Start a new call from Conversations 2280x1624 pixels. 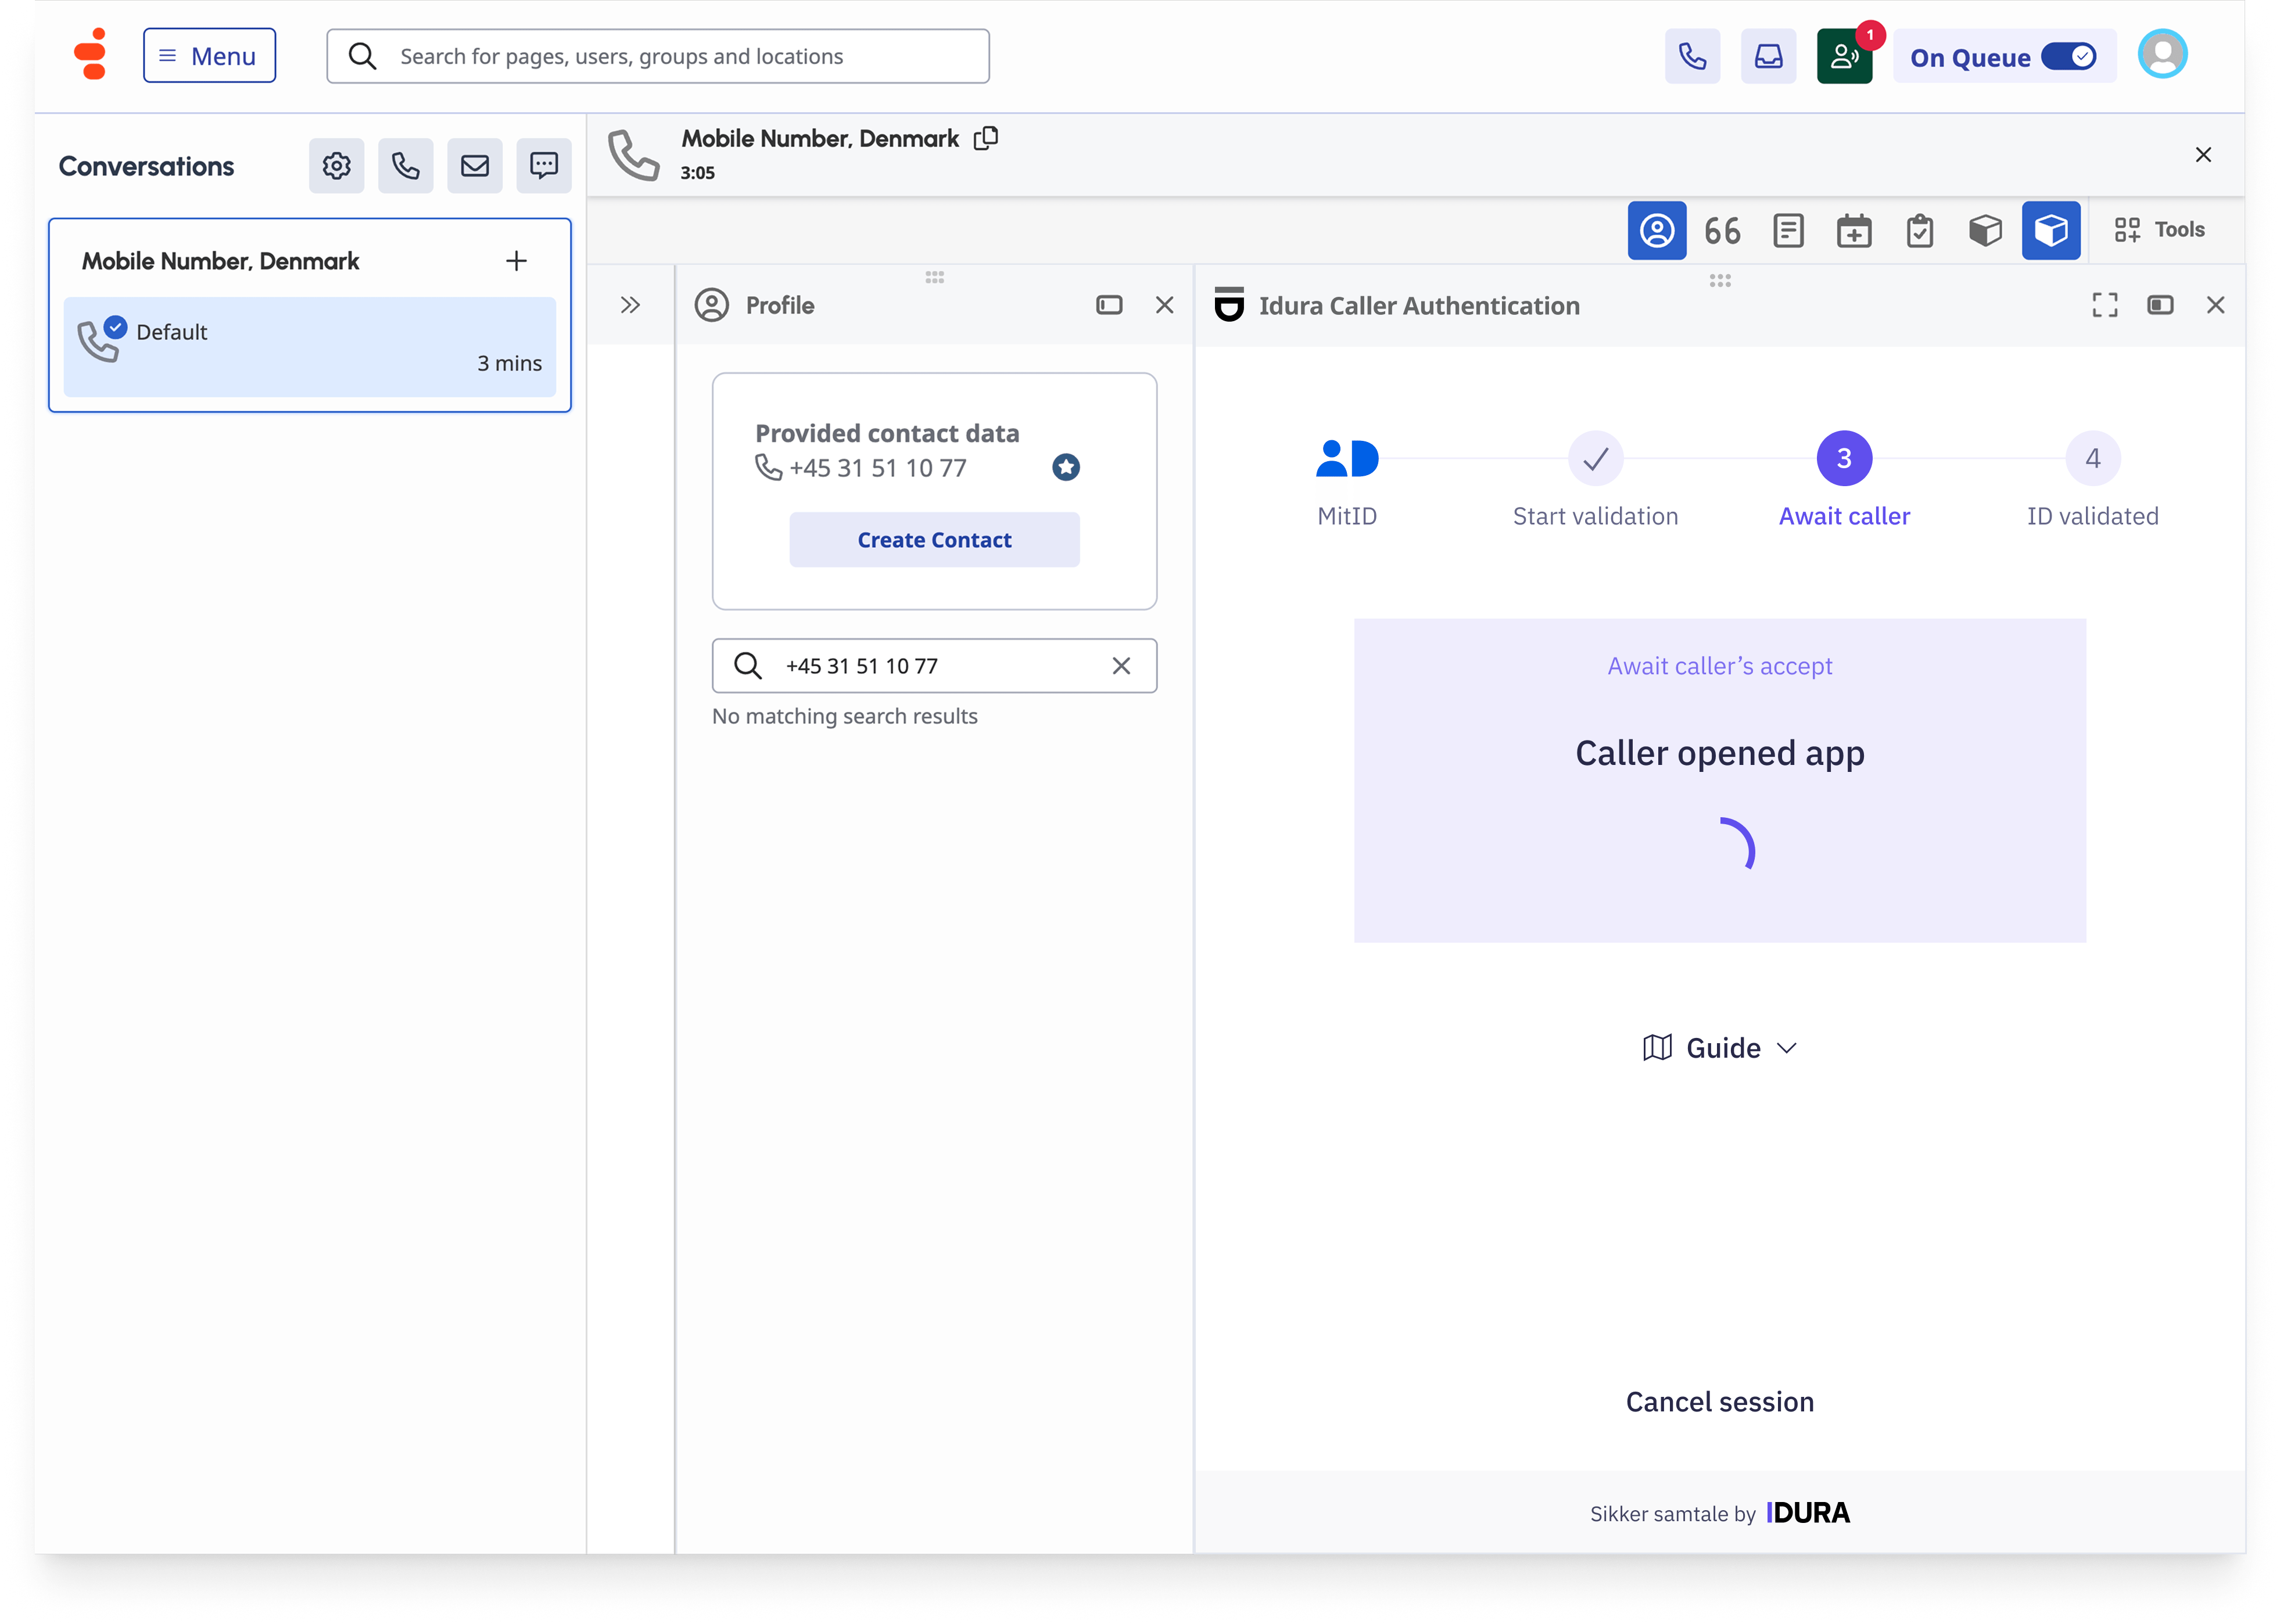pos(405,166)
